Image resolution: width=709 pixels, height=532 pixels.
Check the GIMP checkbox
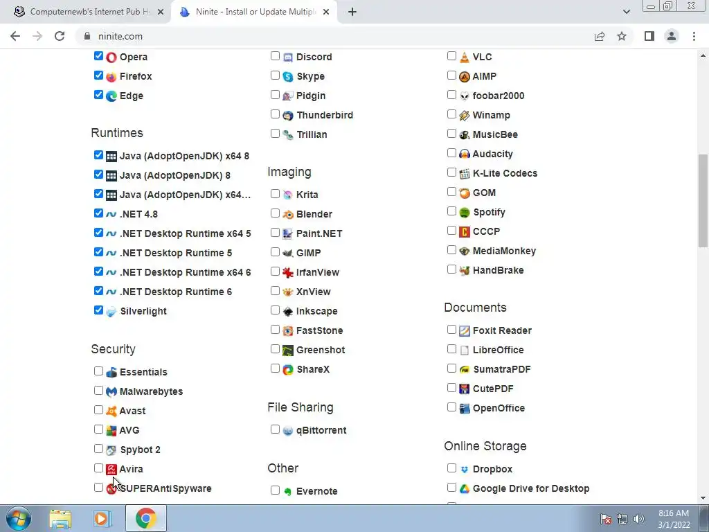click(275, 252)
